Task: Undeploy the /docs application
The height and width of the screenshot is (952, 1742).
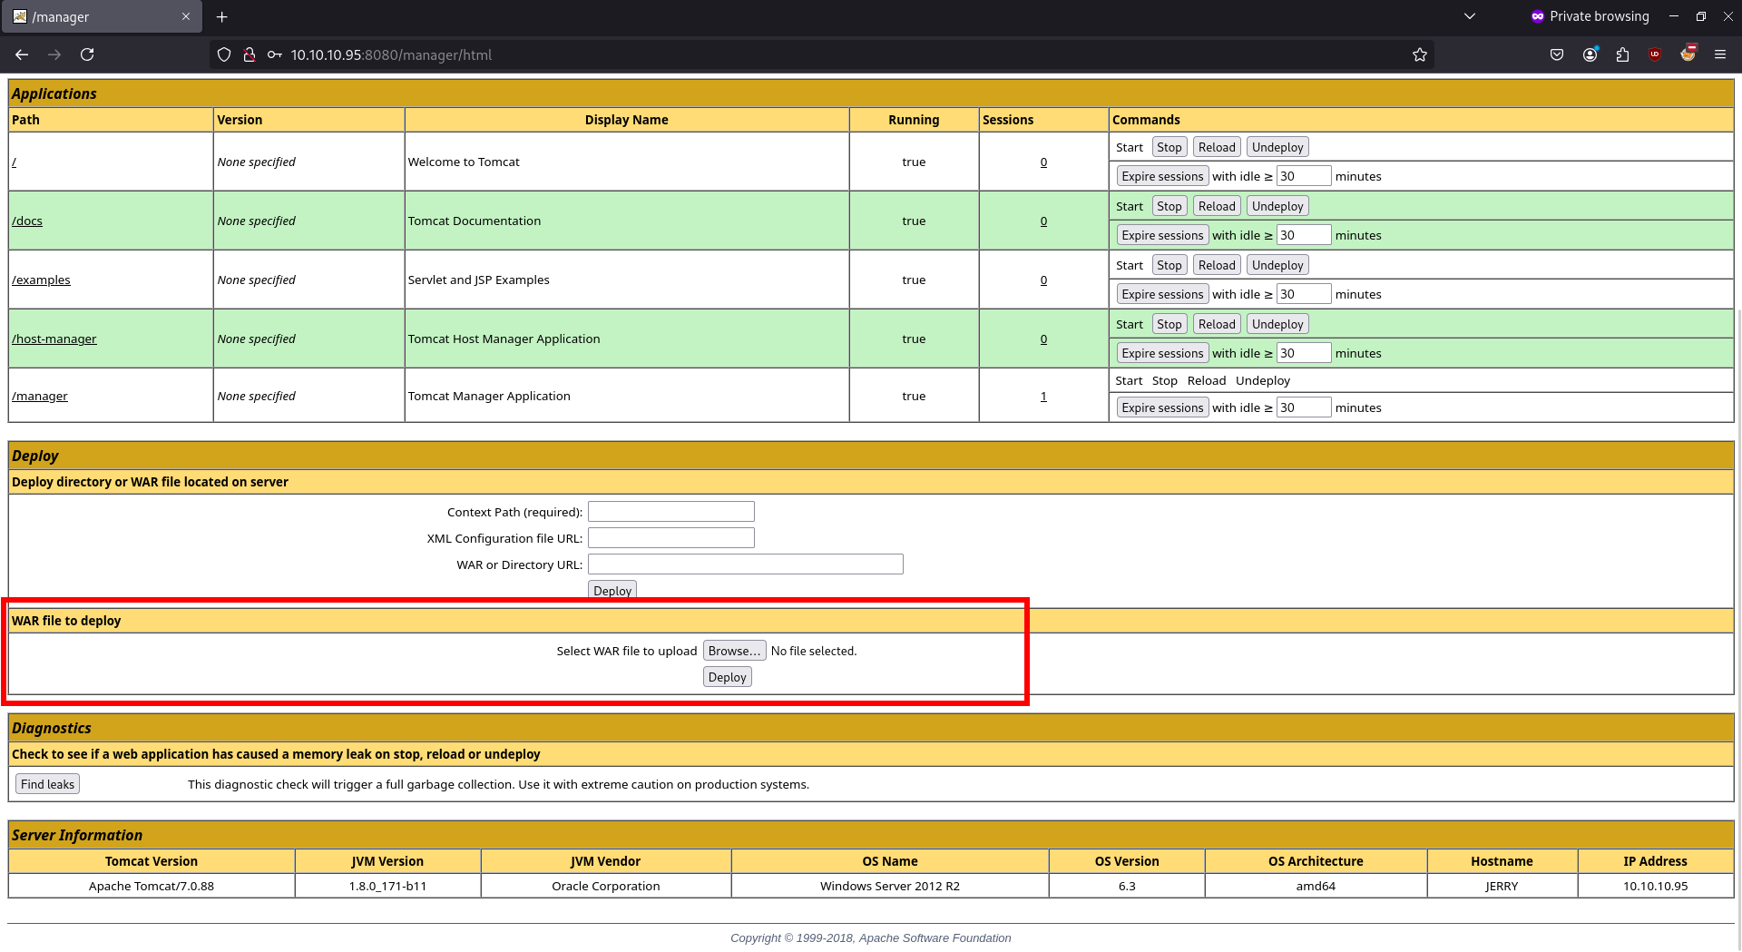Action: click(x=1277, y=206)
